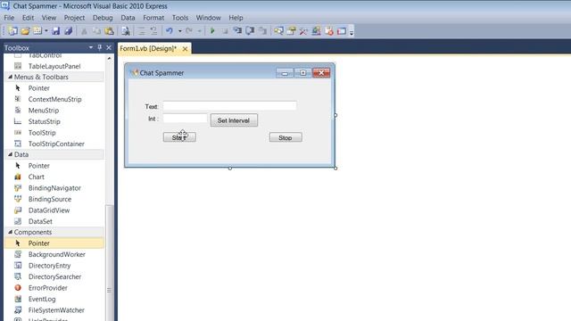Click the Add New Item toolbar icon
This screenshot has height=321, width=571.
click(37, 31)
